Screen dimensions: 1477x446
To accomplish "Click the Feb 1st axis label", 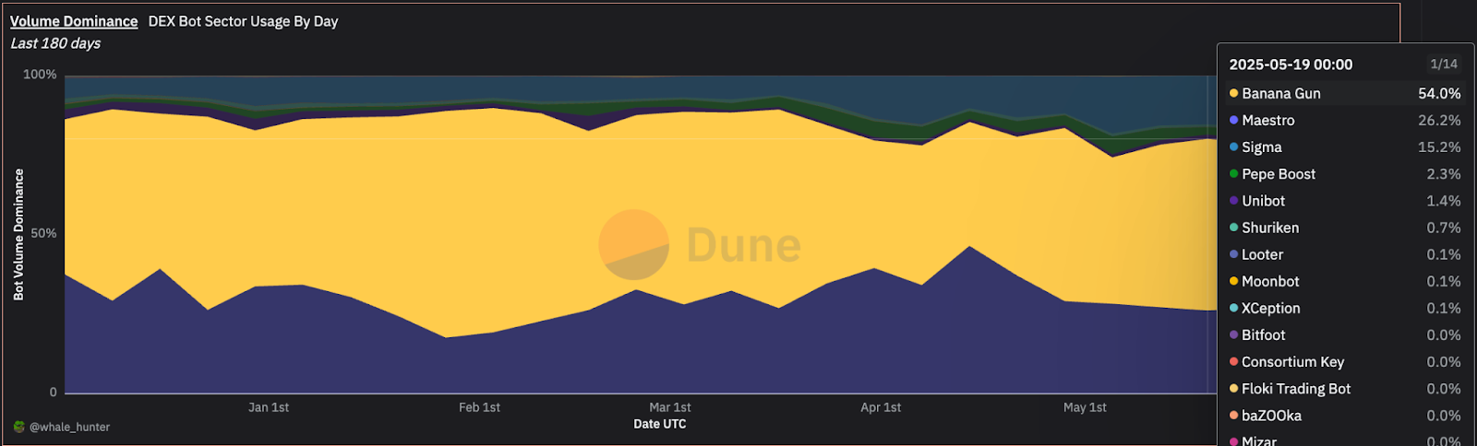I will pos(479,407).
